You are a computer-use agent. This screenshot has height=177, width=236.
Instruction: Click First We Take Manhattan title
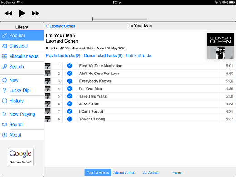pyautogui.click(x=101, y=66)
